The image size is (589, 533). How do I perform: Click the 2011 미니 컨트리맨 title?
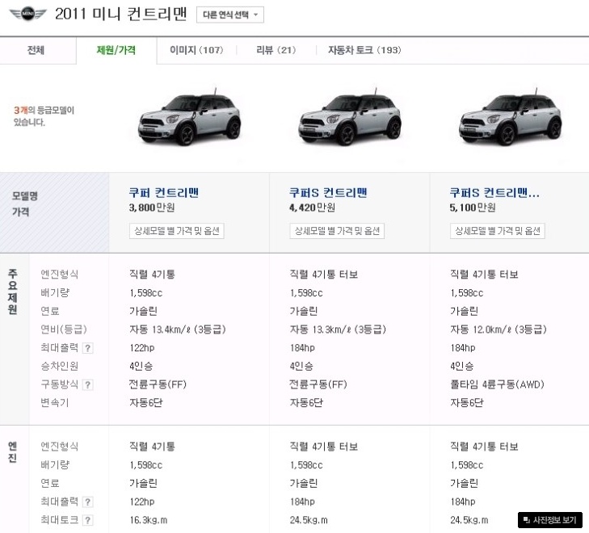[x=120, y=15]
